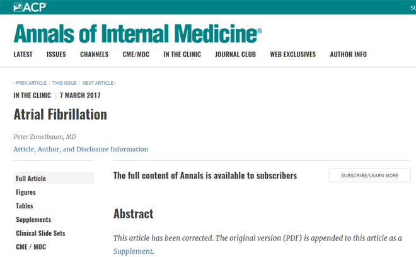Open Clinical Slide Sets sidebar item
The height and width of the screenshot is (257, 416).
tap(40, 233)
